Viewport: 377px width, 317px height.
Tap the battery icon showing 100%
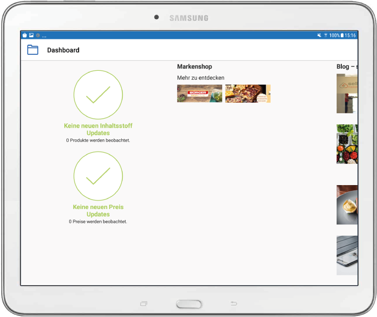point(342,35)
